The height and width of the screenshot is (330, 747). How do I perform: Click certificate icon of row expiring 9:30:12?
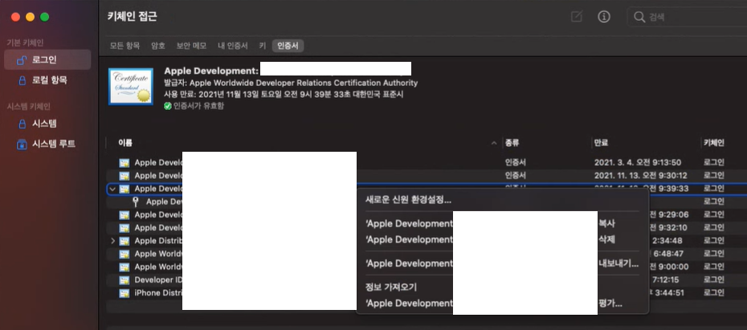coord(124,176)
